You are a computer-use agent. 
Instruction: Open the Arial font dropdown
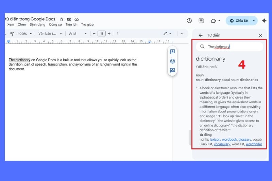click(78, 34)
